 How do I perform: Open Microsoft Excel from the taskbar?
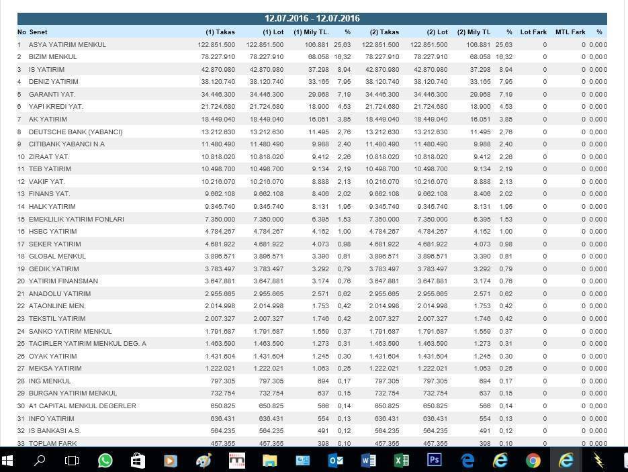(401, 461)
